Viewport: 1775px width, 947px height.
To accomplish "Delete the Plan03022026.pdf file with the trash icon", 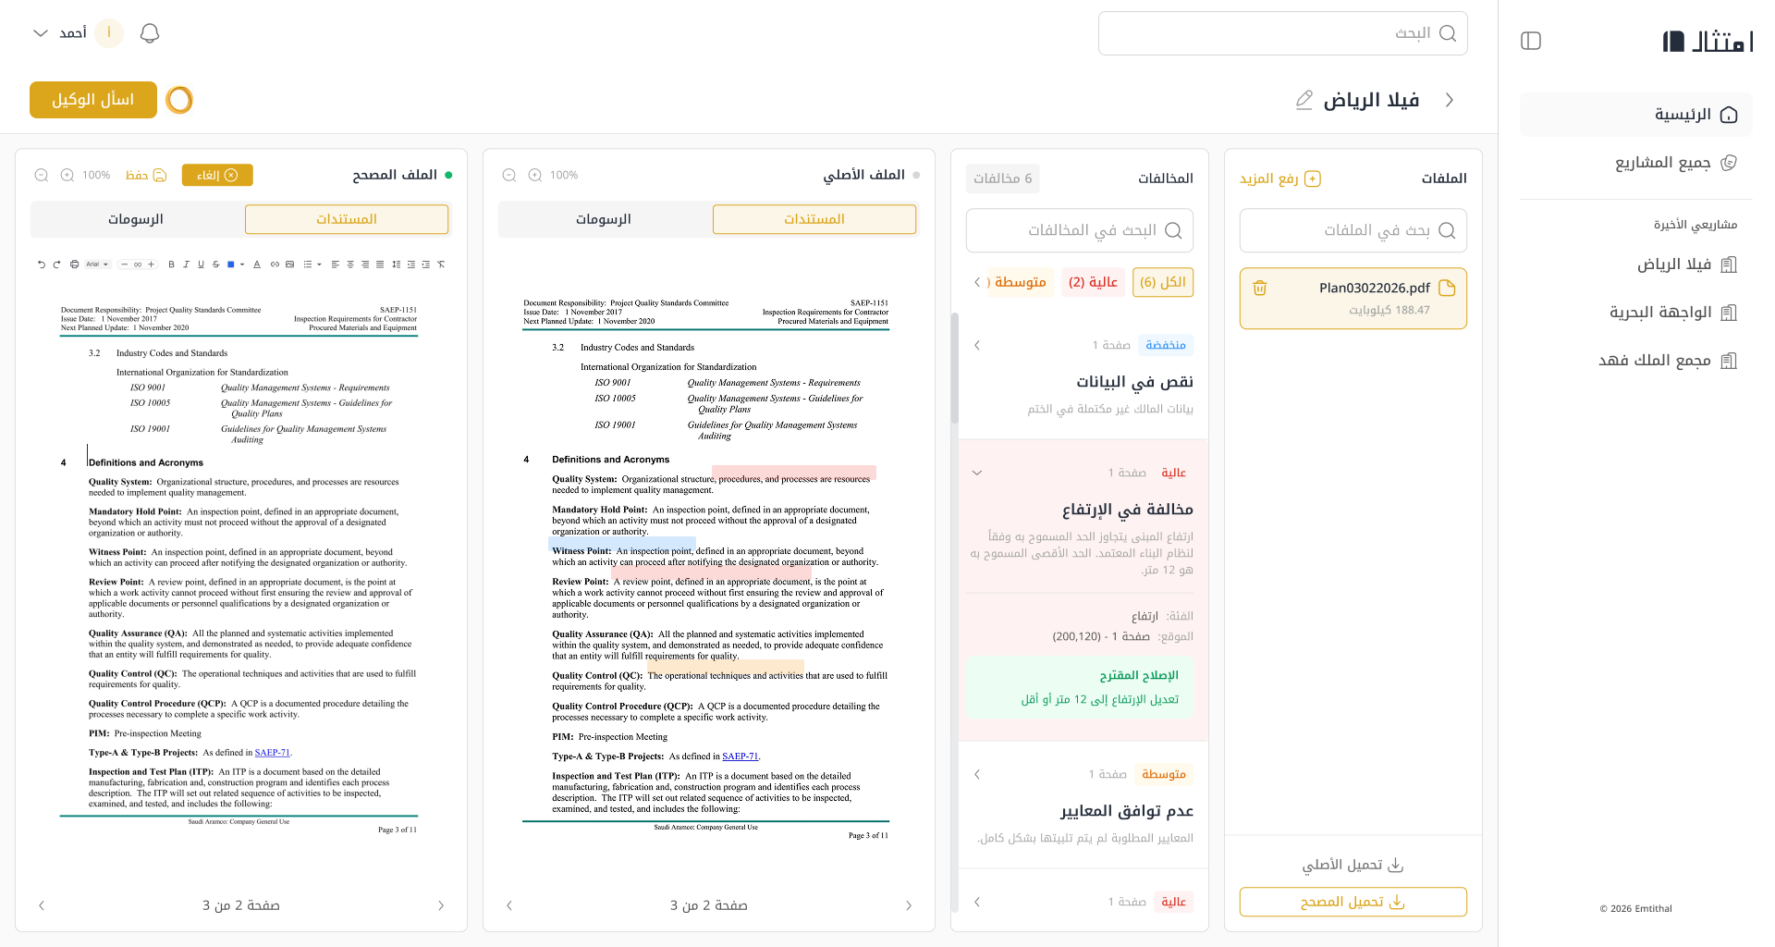I will [1259, 288].
